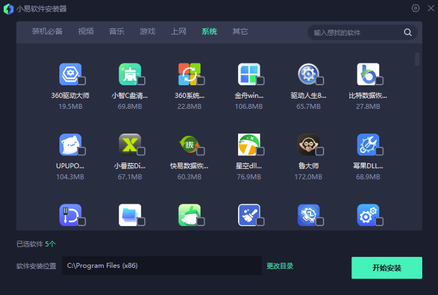Click the 360系统 colorful squares icon
Screen dimensions: 438x295
(x=190, y=74)
